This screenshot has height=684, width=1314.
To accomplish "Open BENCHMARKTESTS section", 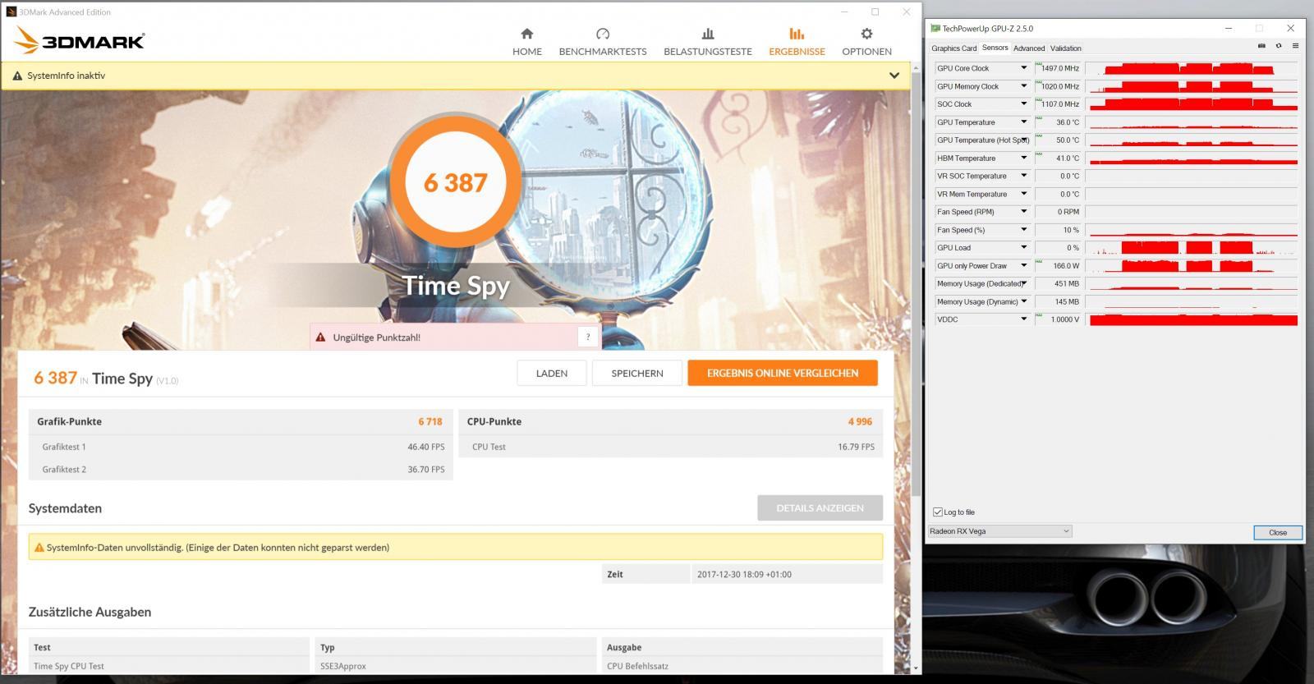I will coord(603,42).
